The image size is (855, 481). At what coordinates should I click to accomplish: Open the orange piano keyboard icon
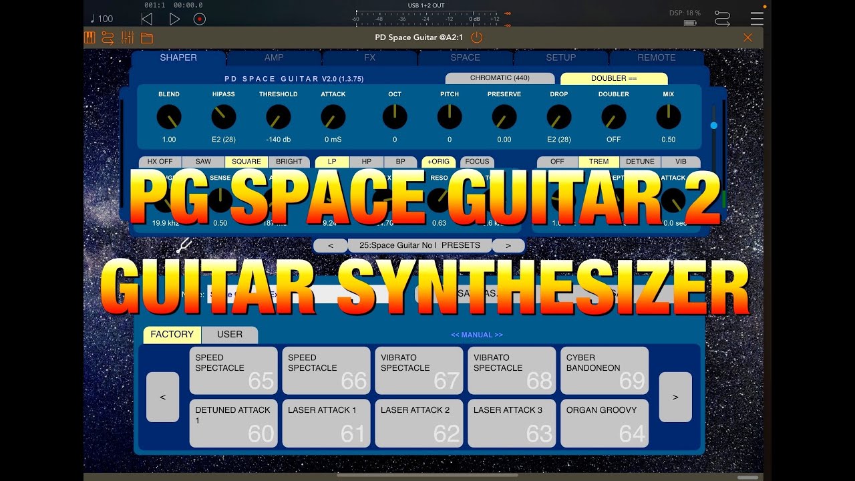click(90, 37)
